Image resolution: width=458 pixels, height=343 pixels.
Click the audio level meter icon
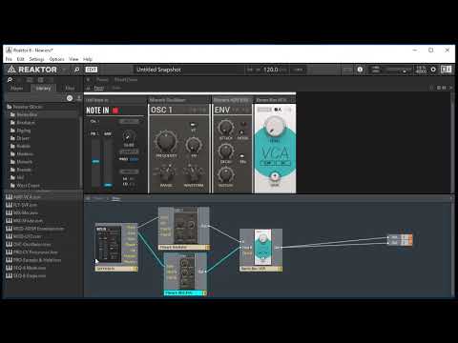click(376, 70)
